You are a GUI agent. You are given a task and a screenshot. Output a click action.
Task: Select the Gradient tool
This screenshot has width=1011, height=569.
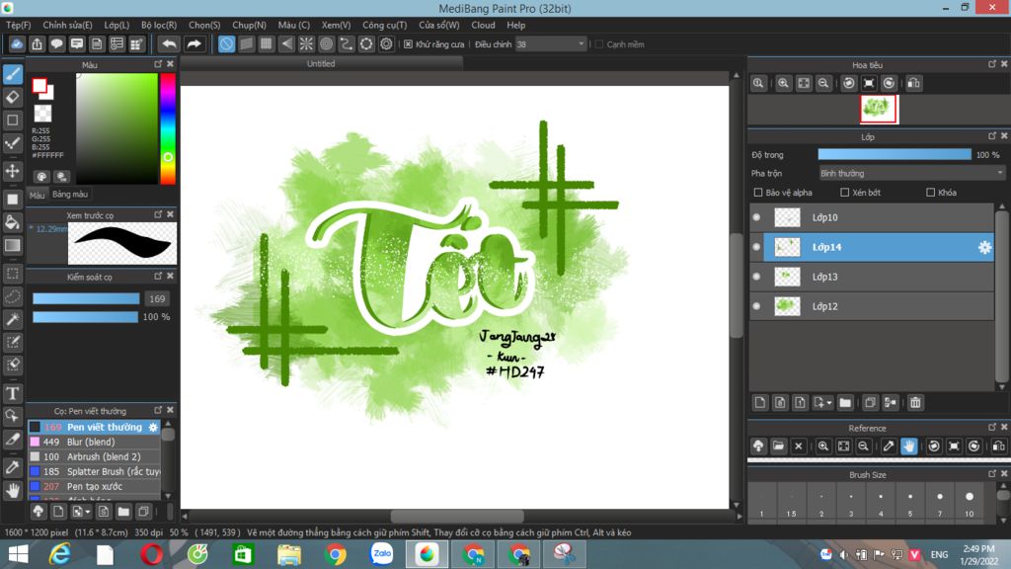[x=13, y=245]
